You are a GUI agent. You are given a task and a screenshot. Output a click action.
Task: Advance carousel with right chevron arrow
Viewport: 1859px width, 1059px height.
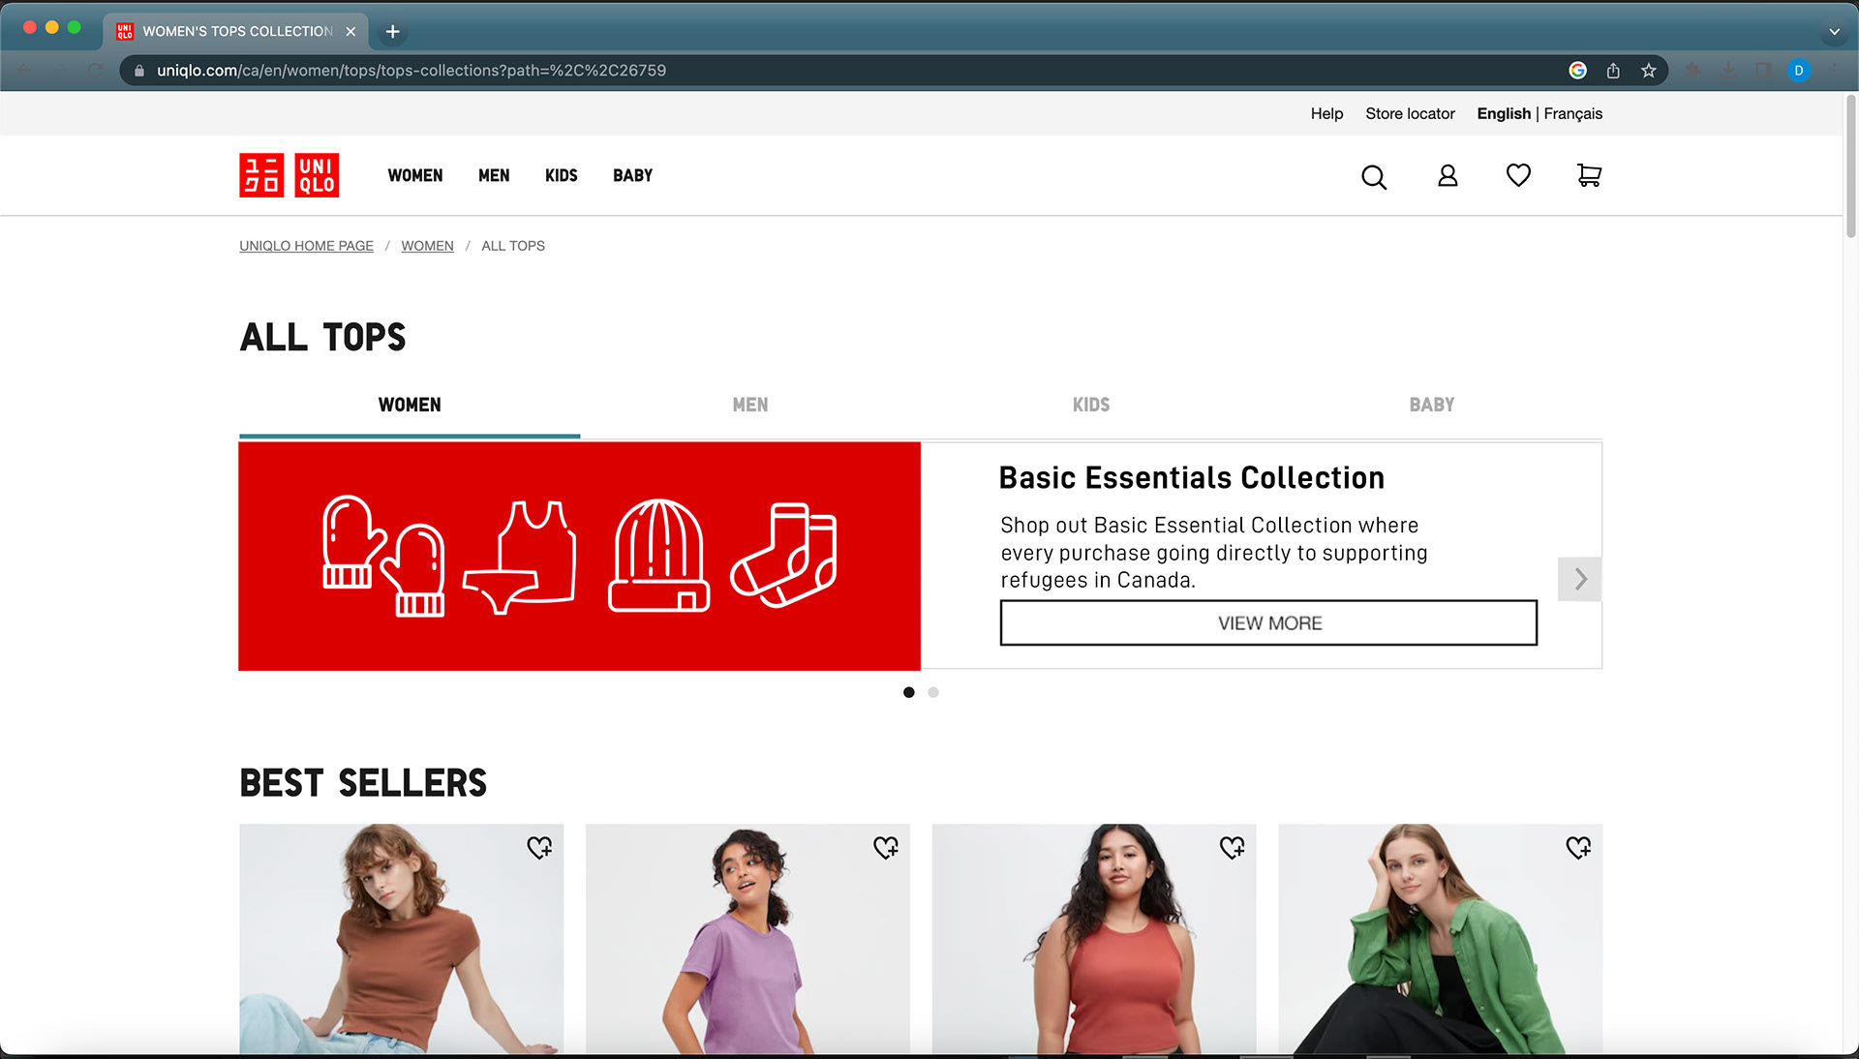[x=1579, y=579]
